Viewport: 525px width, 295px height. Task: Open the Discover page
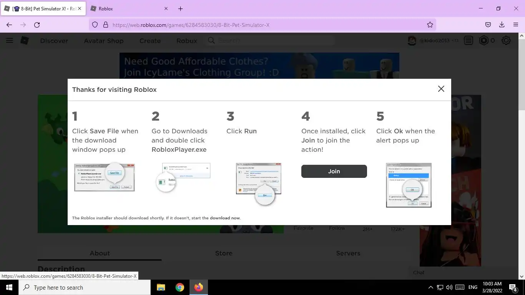point(54,41)
